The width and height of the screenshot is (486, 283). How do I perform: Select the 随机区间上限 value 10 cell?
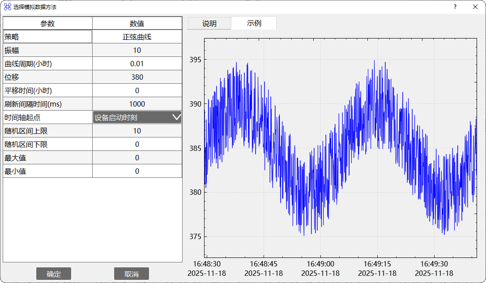[137, 131]
